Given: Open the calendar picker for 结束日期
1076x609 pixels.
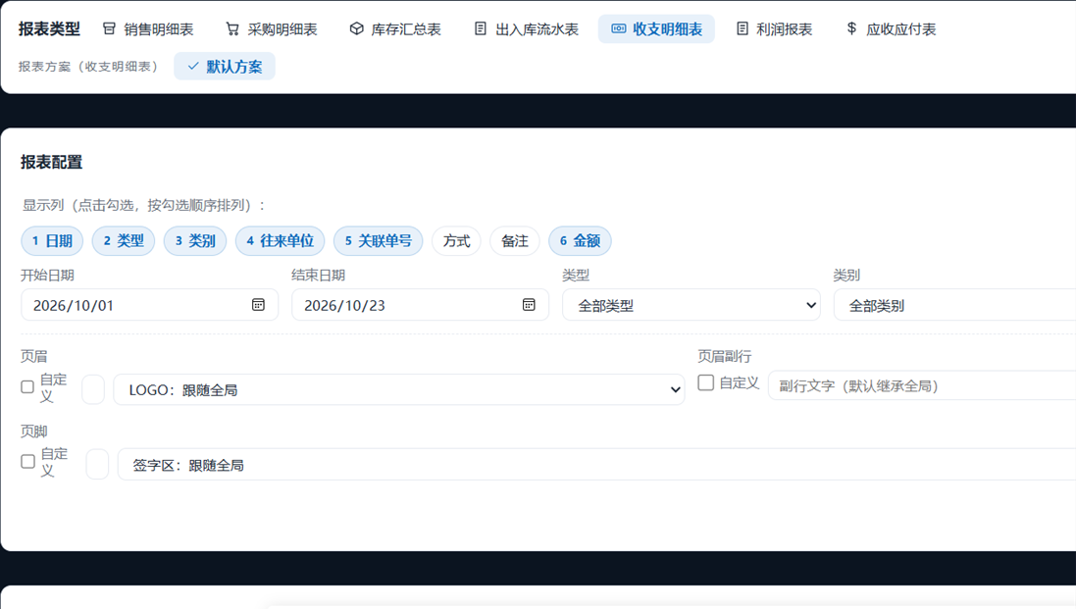Looking at the screenshot, I should (x=529, y=304).
